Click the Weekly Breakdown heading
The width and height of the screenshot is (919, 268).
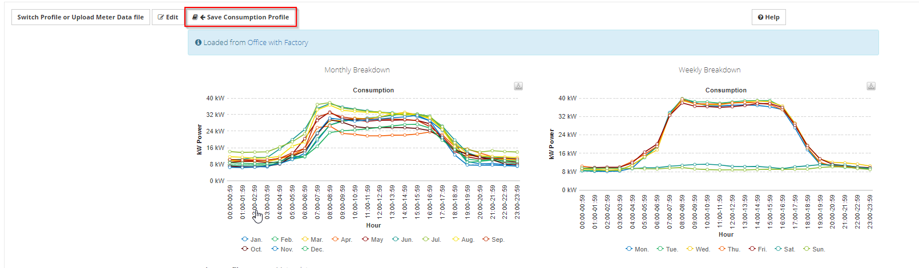[710, 70]
